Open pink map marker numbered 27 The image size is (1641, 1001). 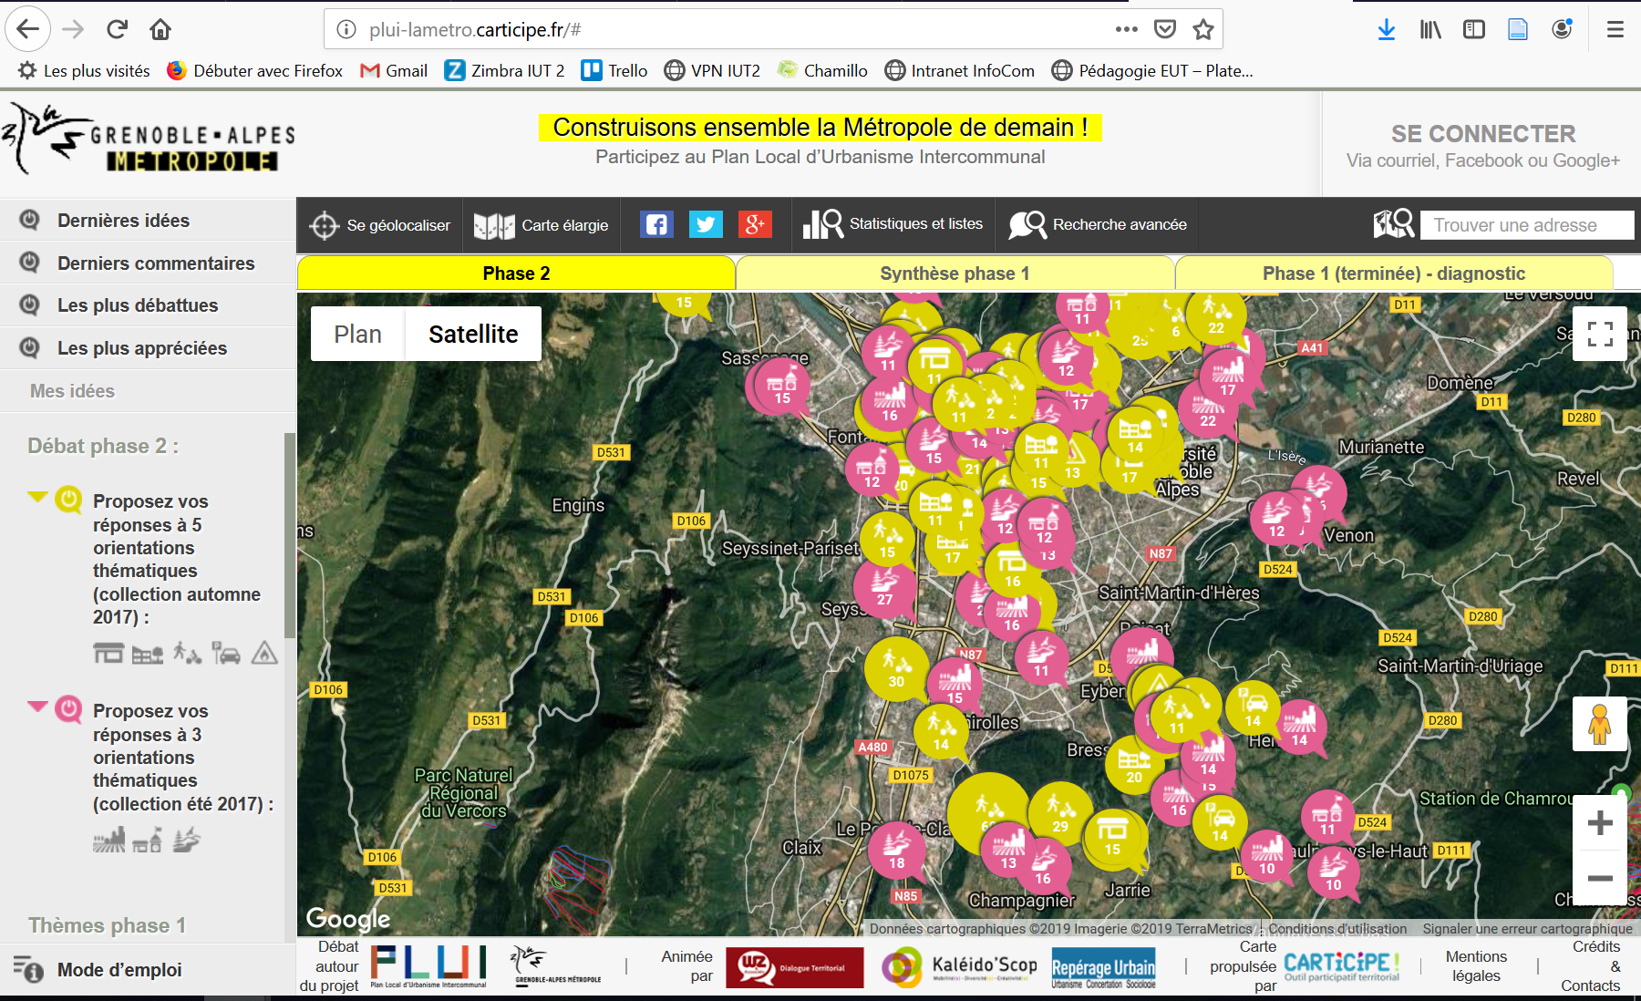pos(884,587)
